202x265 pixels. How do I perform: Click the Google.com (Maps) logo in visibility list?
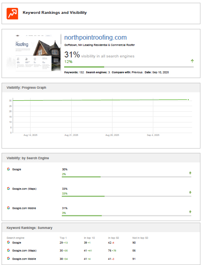pos(8,189)
